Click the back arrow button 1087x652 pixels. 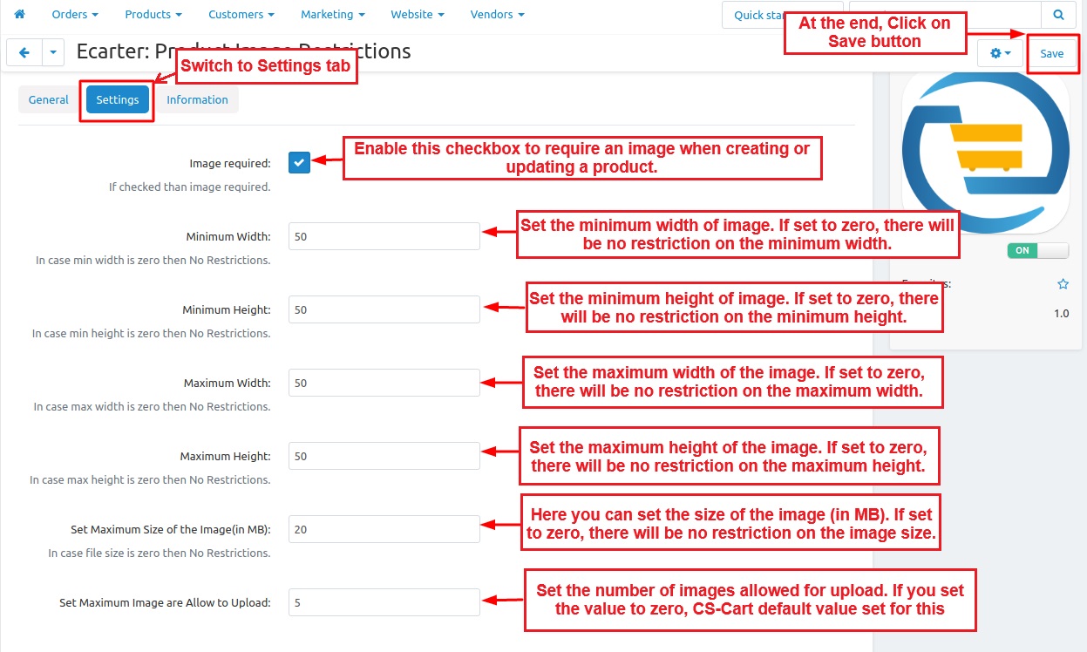[24, 52]
